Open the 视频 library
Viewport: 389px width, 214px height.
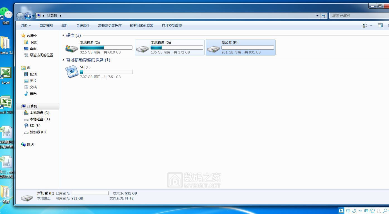tap(33, 74)
